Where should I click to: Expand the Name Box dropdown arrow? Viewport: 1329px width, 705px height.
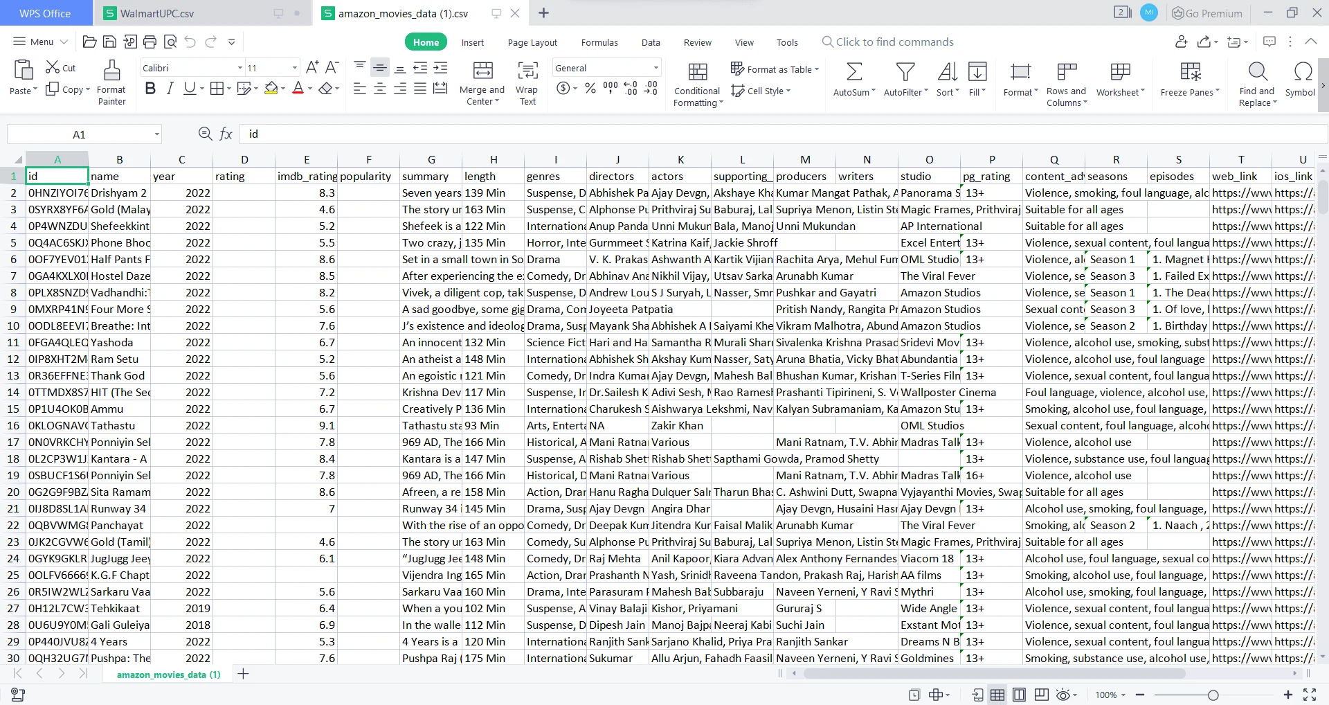(x=157, y=134)
